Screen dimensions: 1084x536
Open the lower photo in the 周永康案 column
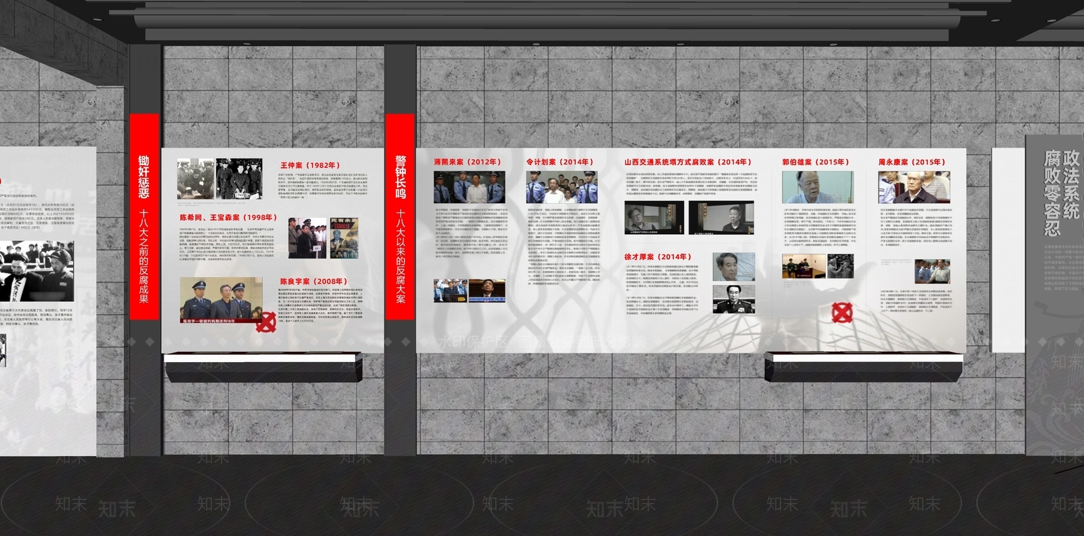932,271
